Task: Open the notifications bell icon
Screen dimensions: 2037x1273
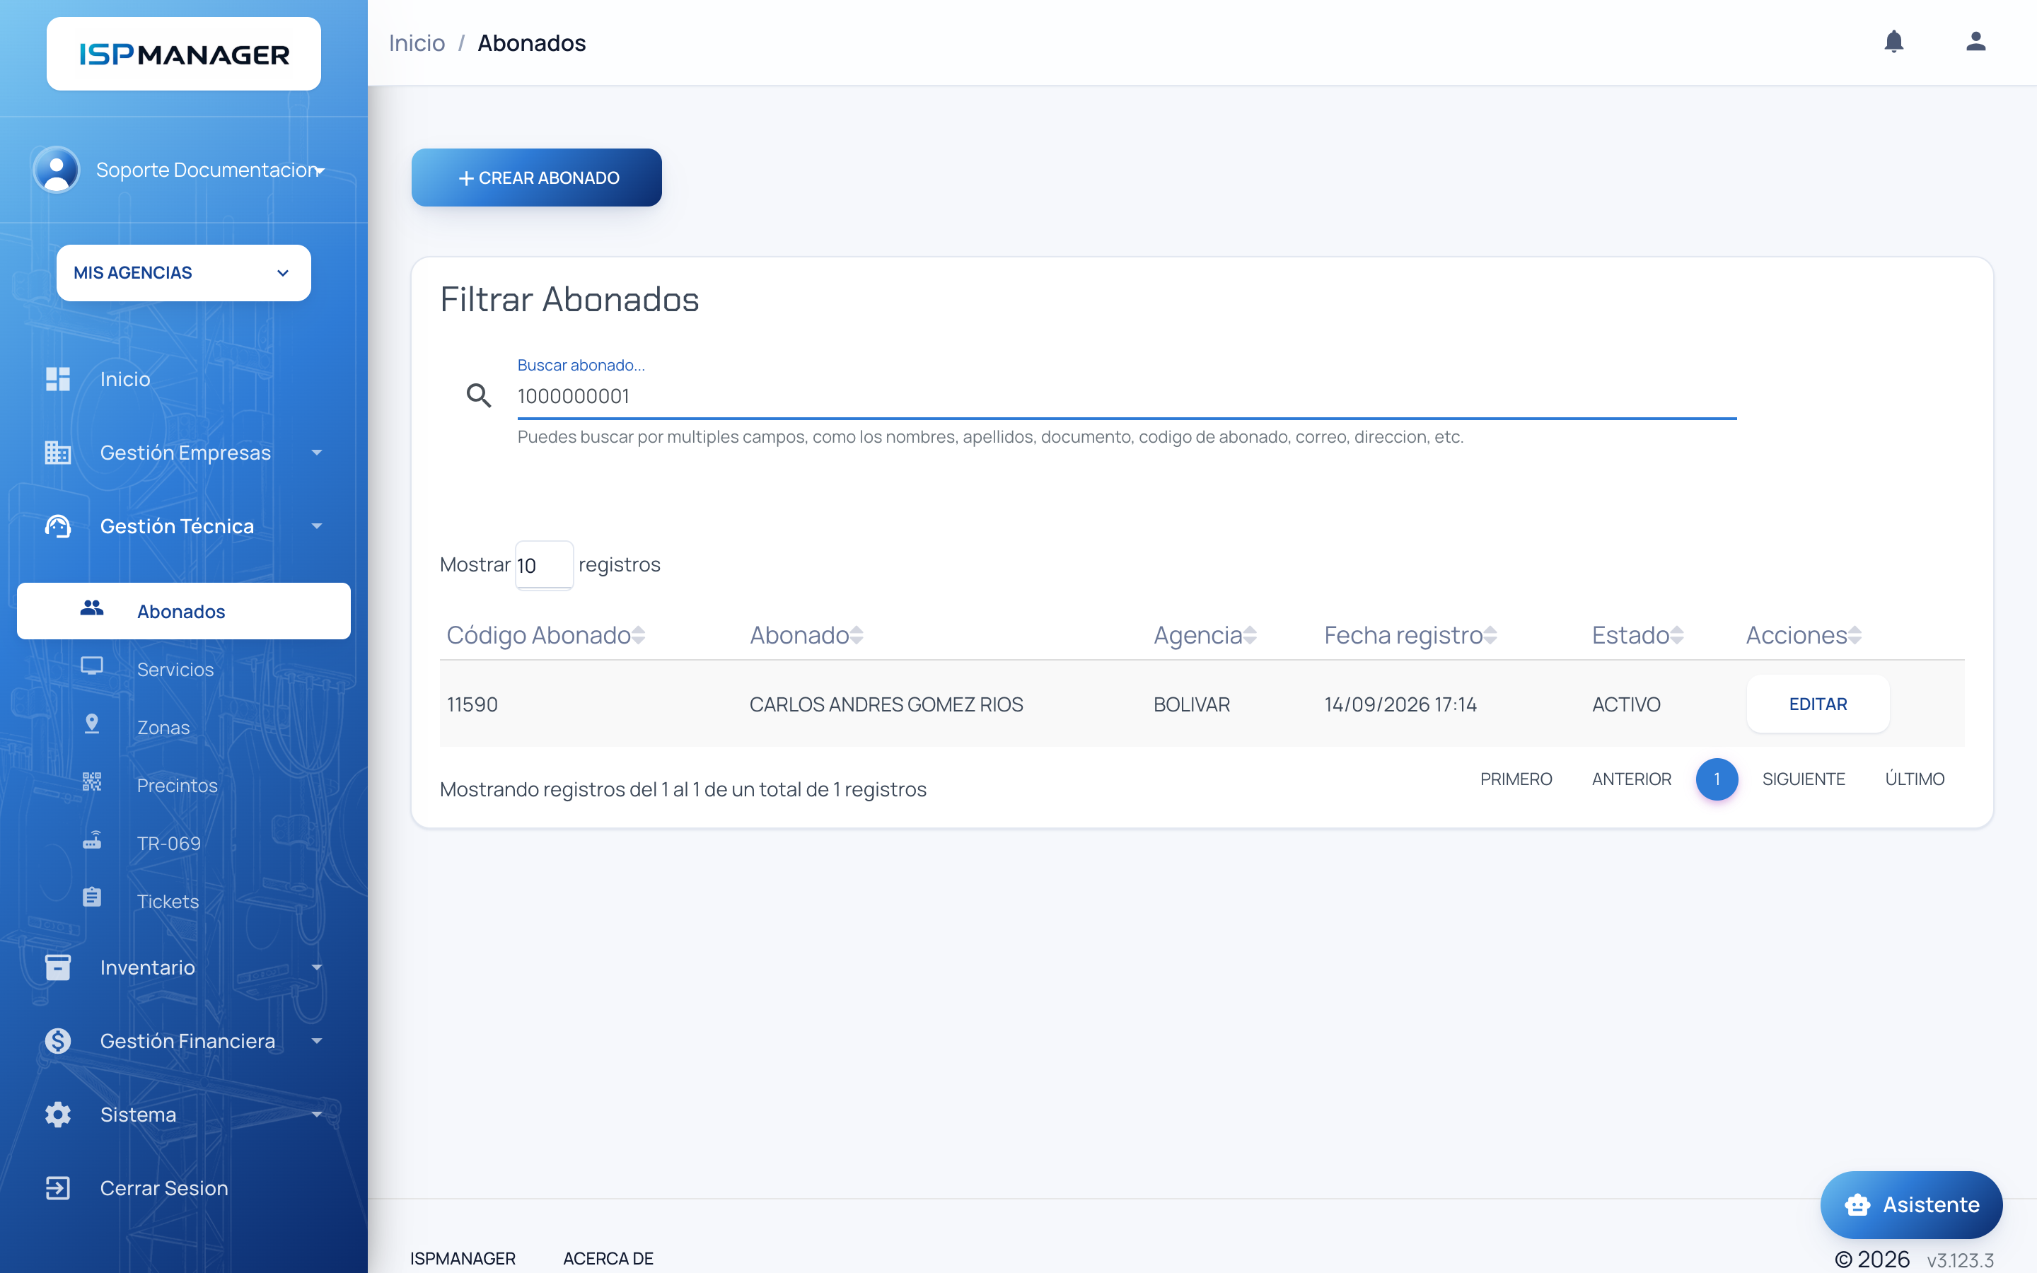Action: click(1893, 41)
